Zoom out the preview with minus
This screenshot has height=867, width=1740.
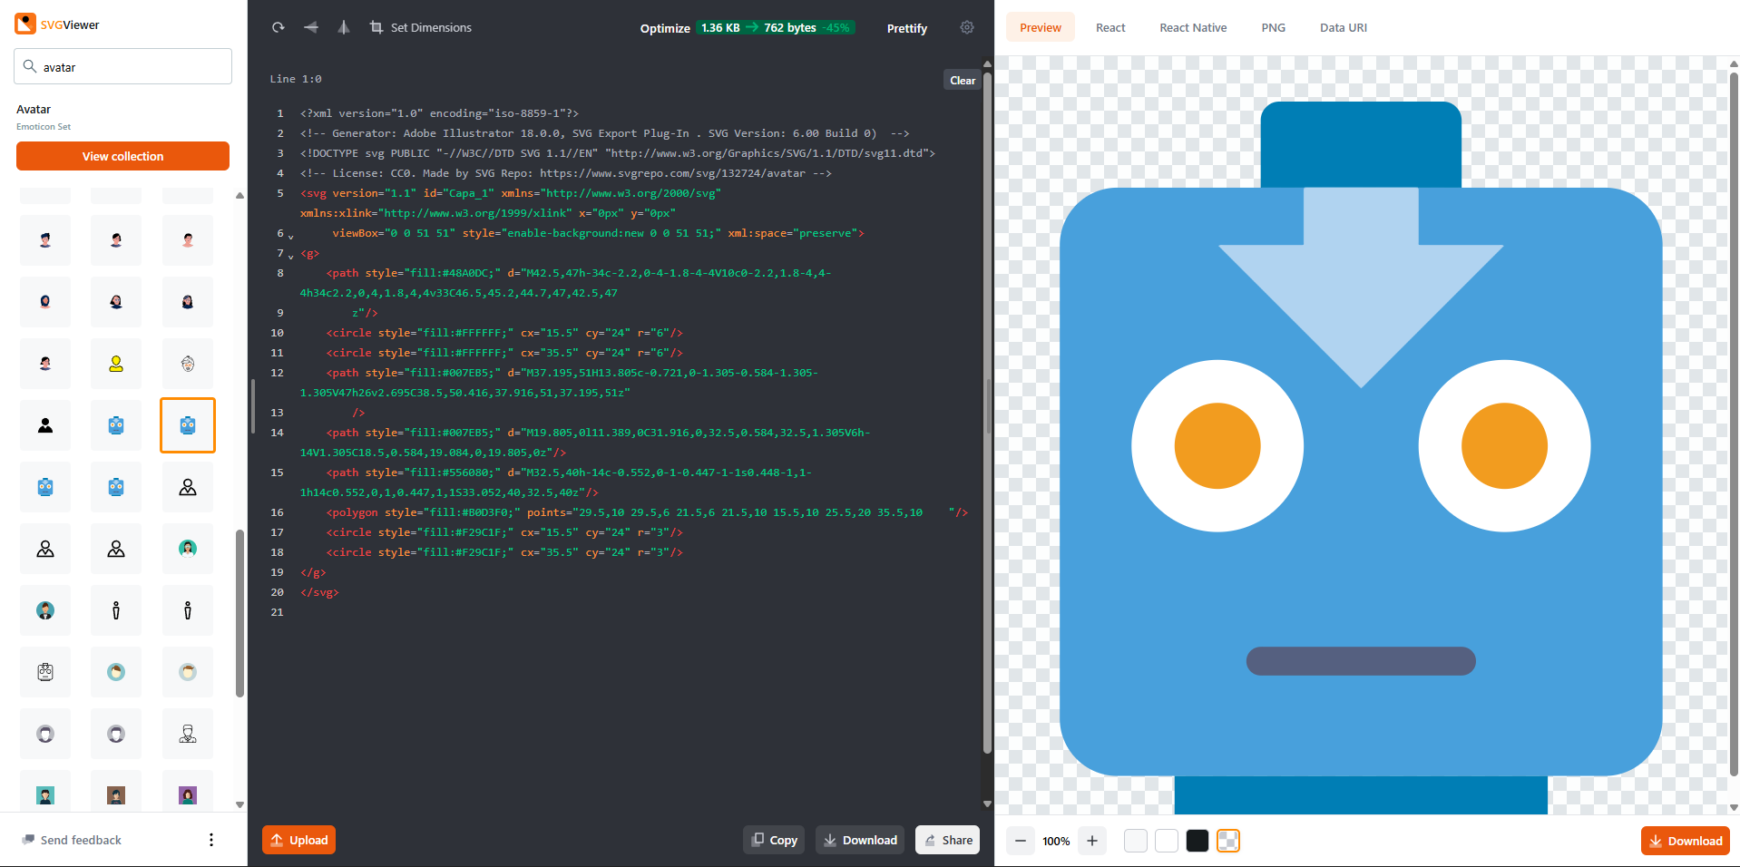coord(1021,841)
